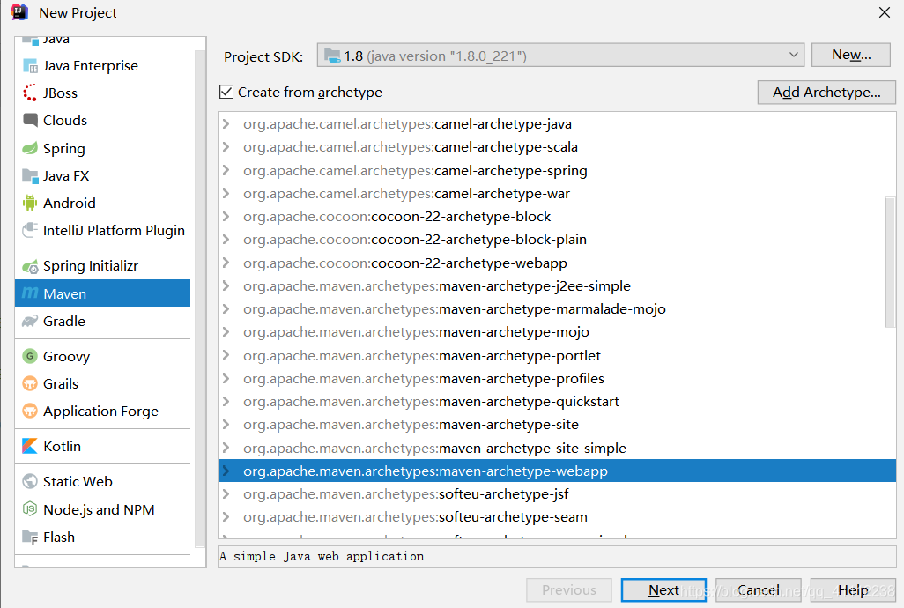This screenshot has height=608, width=904.
Task: Click the Maven m icon
Action: point(30,293)
